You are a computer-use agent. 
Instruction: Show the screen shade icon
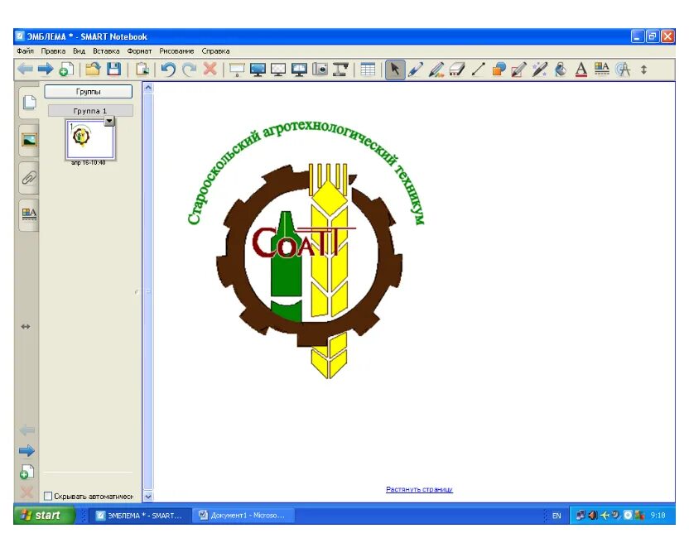[x=237, y=70]
